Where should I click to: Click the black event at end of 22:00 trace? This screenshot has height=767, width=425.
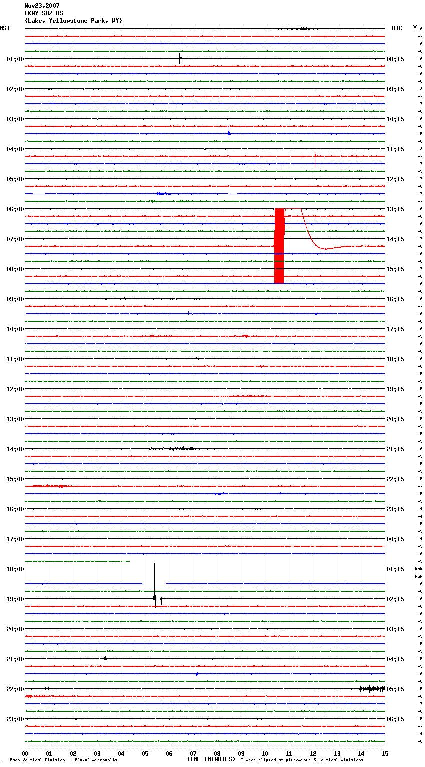click(x=372, y=689)
